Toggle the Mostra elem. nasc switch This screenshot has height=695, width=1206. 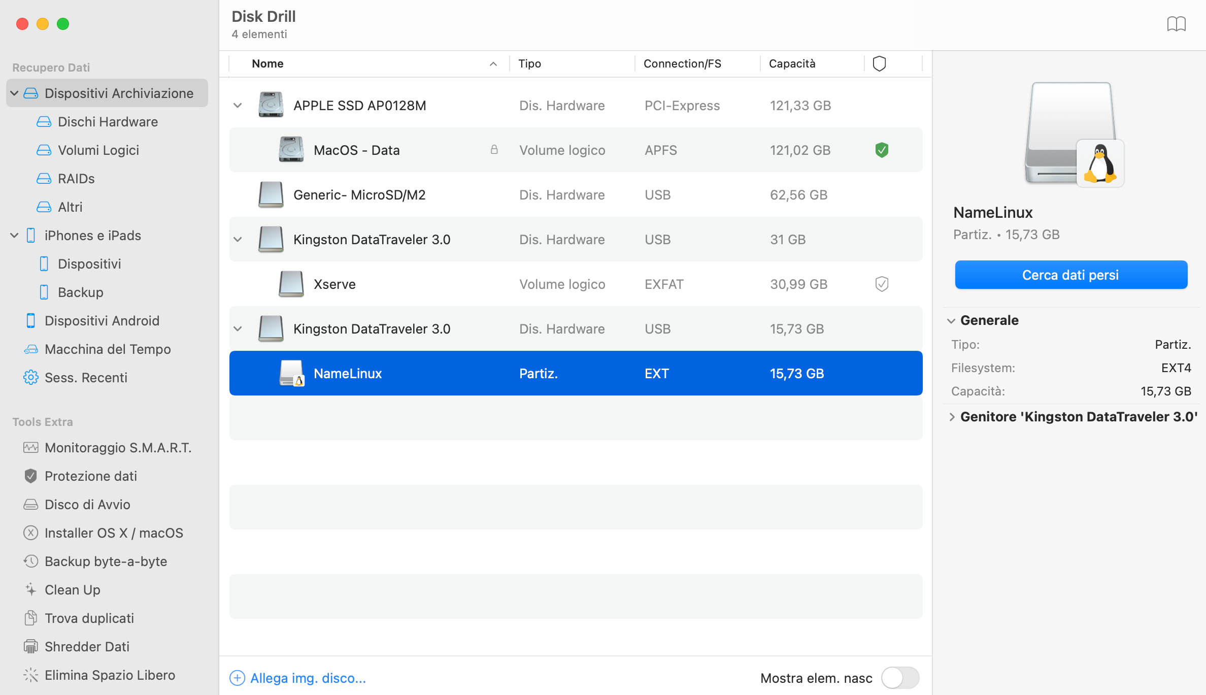[900, 678]
